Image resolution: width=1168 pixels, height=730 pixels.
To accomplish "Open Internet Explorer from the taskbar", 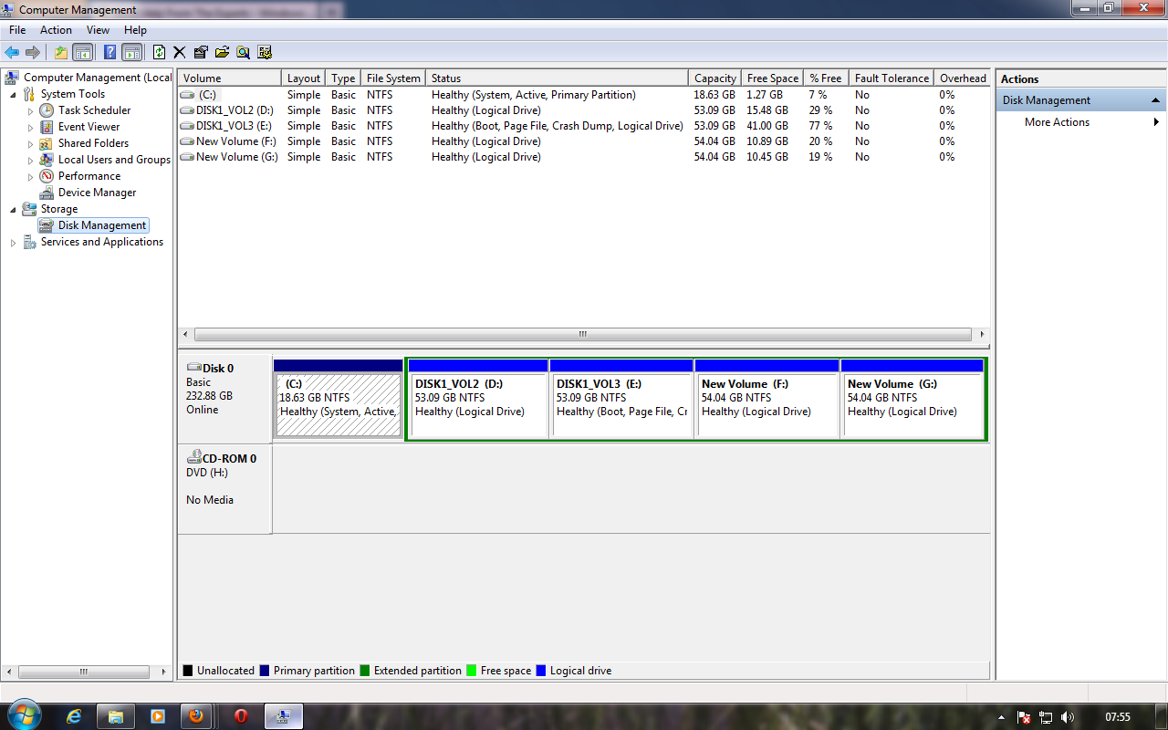I will [75, 715].
